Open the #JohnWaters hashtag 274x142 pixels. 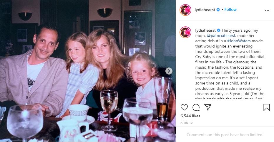coord(239,41)
